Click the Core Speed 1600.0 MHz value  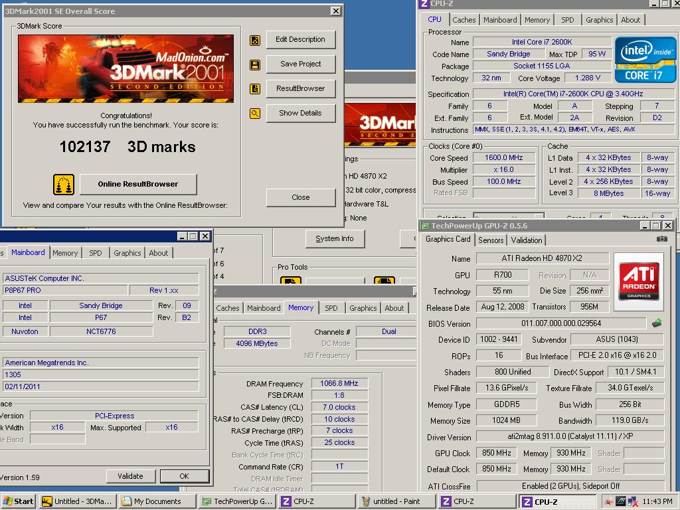click(x=504, y=158)
